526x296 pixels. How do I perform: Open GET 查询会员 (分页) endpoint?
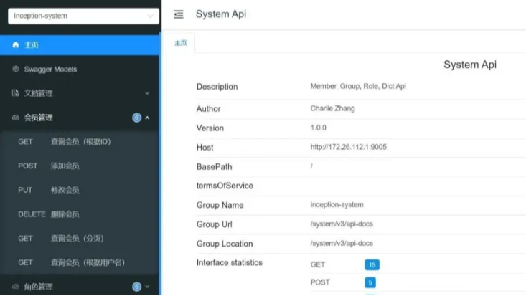79,239
